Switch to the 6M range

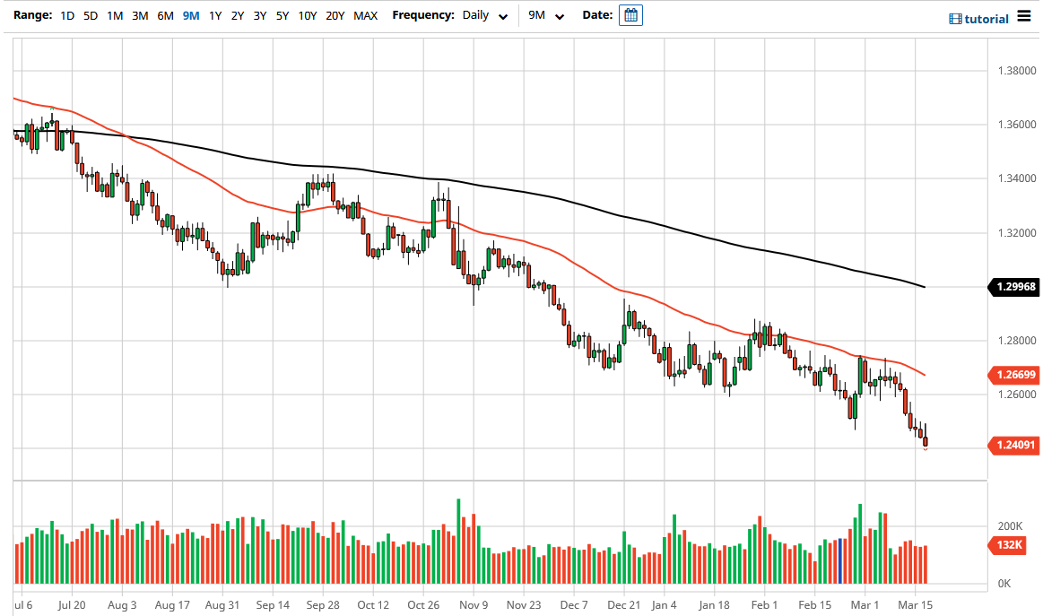pos(165,15)
